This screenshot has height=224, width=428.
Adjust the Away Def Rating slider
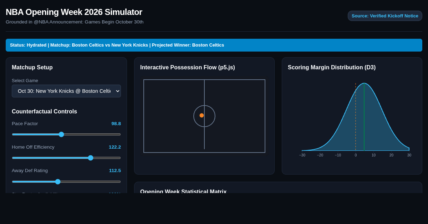coord(66,182)
